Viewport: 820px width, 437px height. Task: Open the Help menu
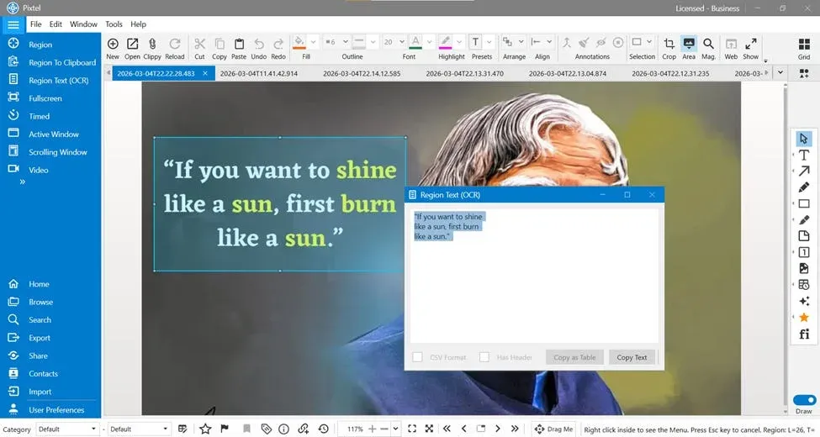click(138, 24)
